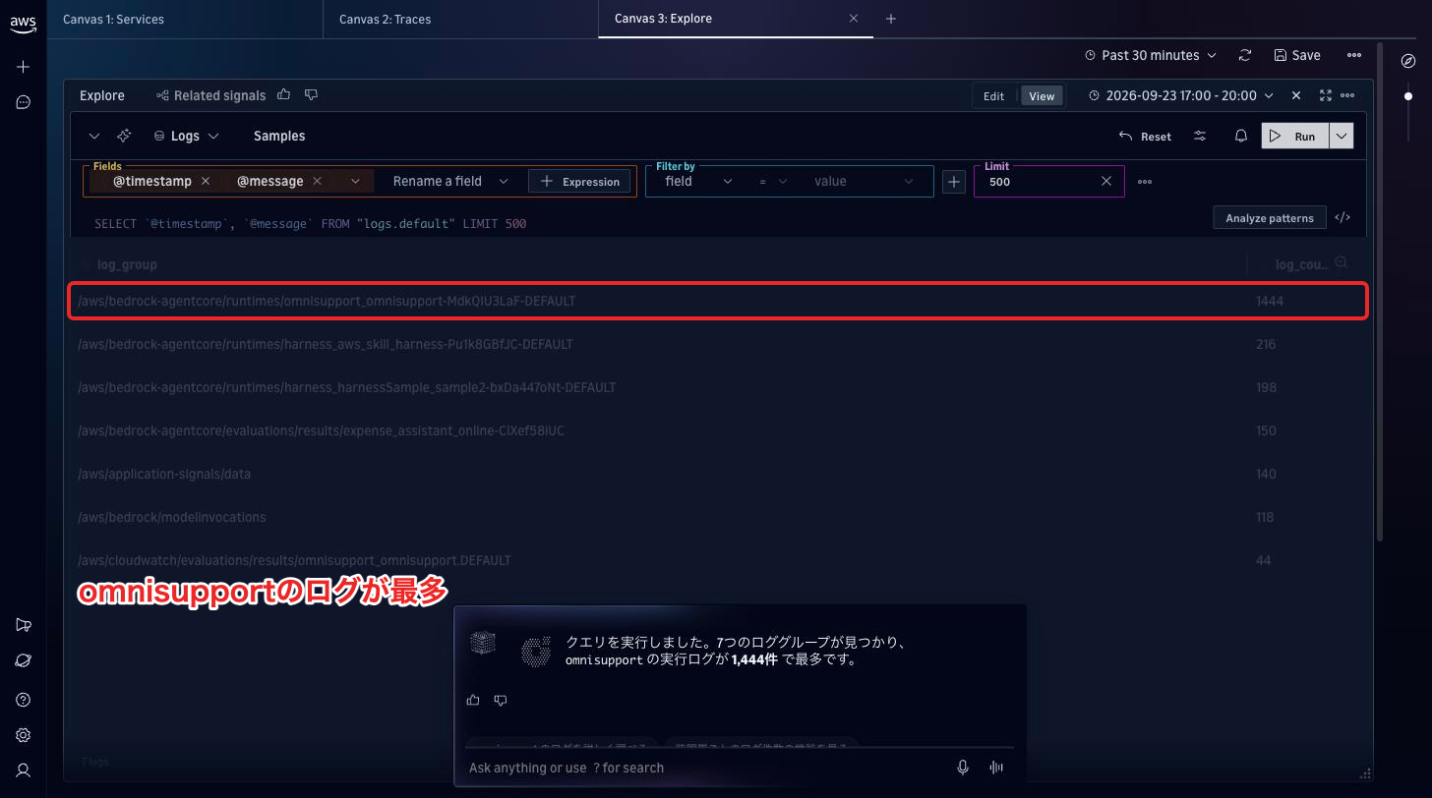This screenshot has height=798, width=1432.
Task: Open the Samples tab
Action: [x=279, y=136]
